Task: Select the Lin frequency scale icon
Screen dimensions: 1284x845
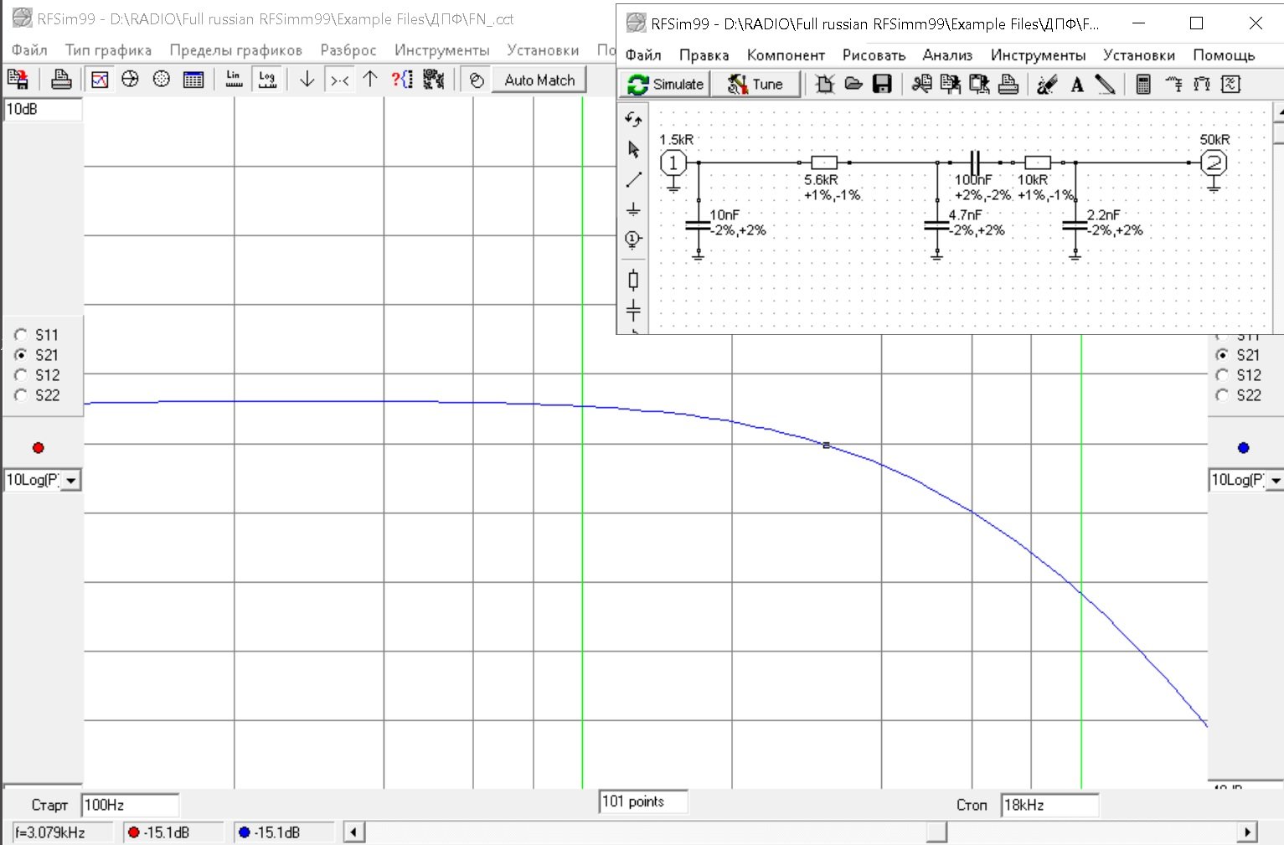Action: point(234,80)
